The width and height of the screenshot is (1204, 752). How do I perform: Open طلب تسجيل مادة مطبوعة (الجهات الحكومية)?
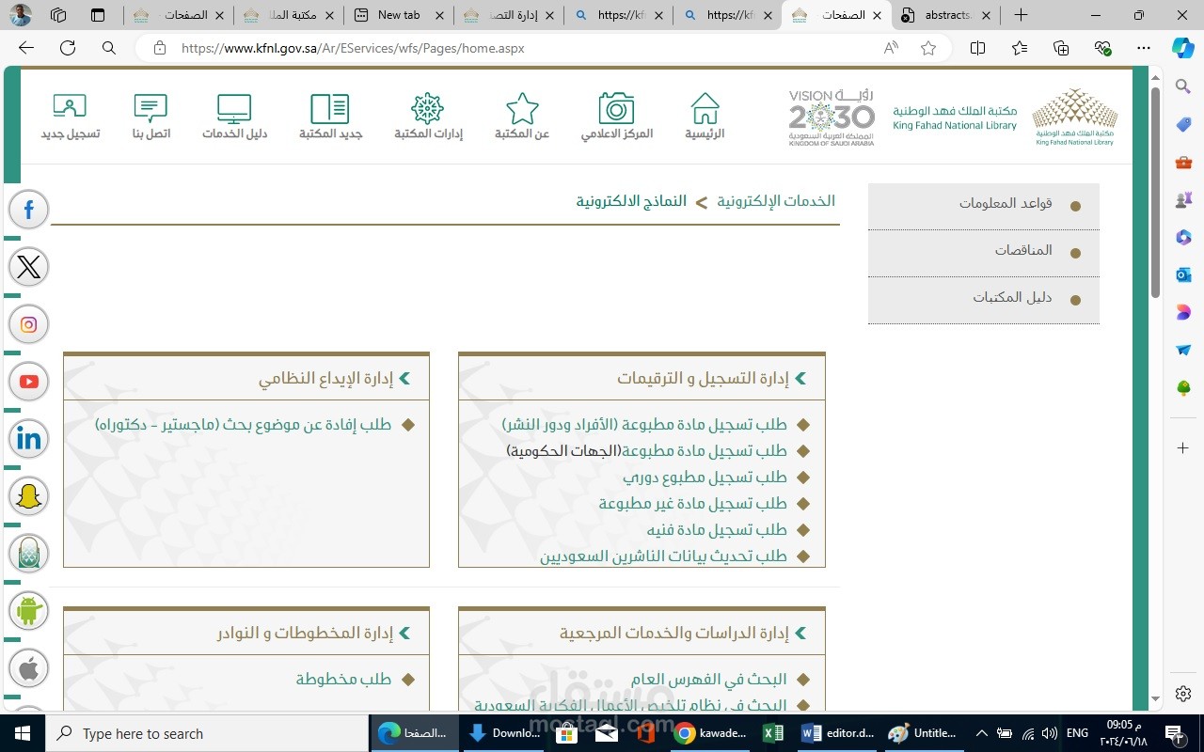646,451
